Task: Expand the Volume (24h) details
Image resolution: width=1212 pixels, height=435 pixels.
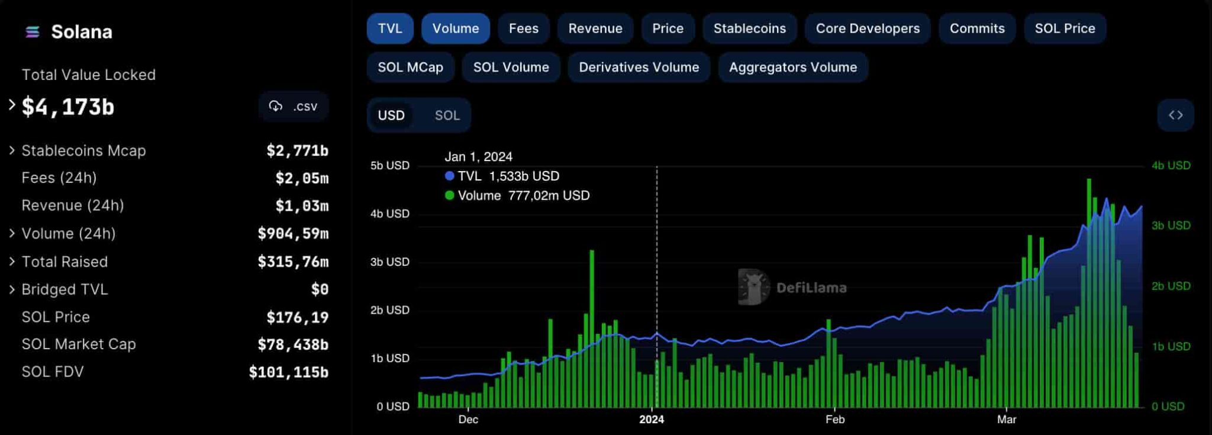Action: coord(12,233)
